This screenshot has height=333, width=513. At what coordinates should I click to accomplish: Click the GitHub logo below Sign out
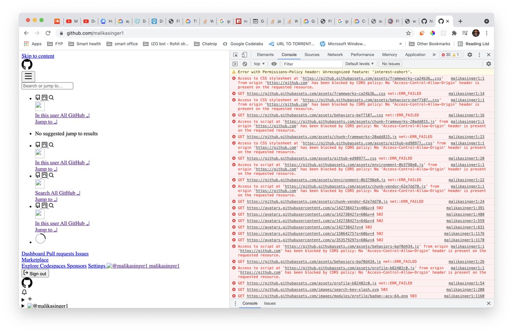27,283
